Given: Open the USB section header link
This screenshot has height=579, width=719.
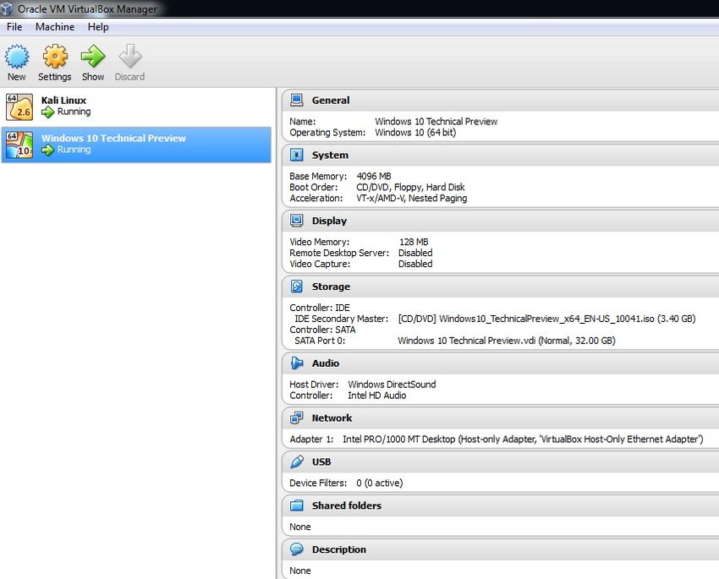Looking at the screenshot, I should [x=321, y=462].
